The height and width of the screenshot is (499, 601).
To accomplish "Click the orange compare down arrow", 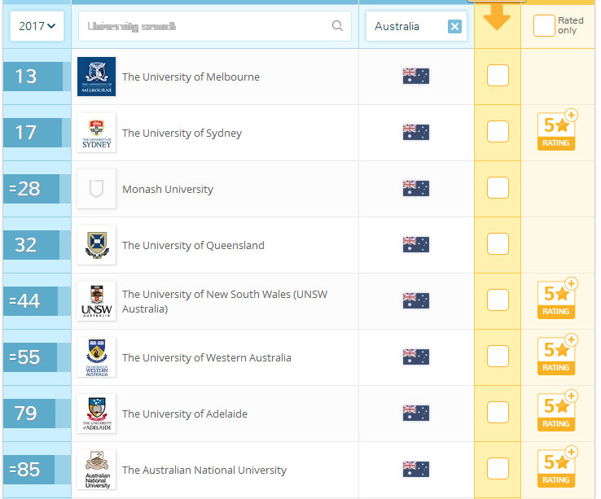I will point(497,17).
